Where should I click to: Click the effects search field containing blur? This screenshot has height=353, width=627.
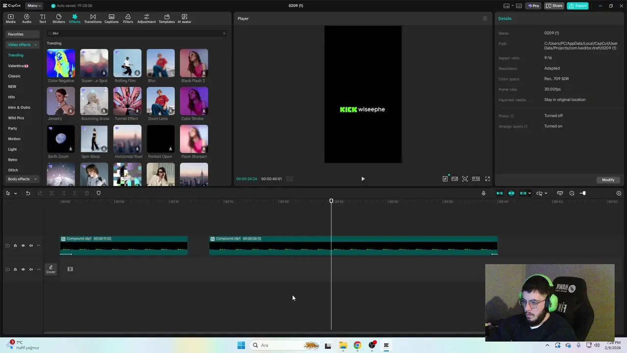(137, 33)
